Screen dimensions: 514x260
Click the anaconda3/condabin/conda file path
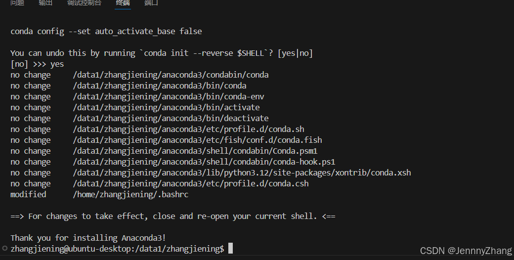tap(171, 75)
